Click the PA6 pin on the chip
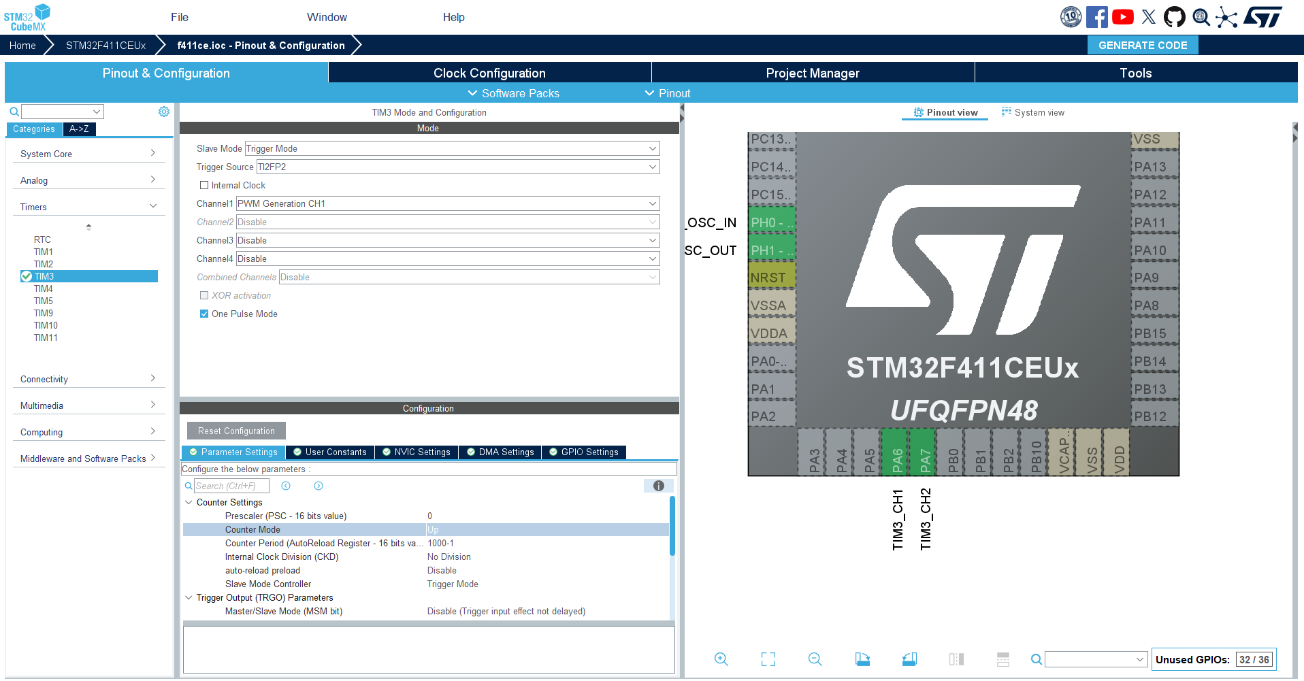The width and height of the screenshot is (1304, 681). 896,452
